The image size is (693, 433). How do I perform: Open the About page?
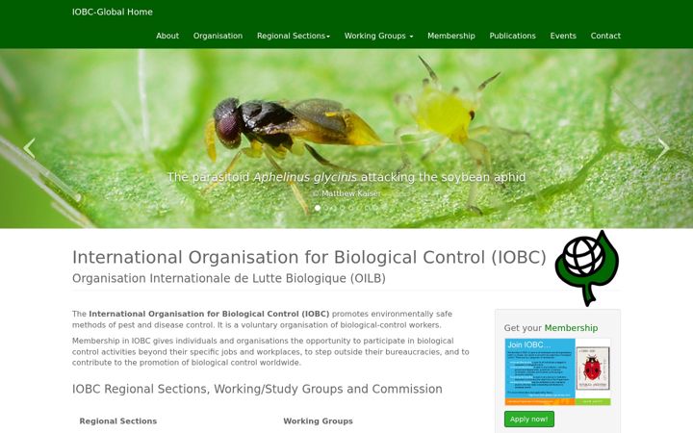(x=167, y=36)
